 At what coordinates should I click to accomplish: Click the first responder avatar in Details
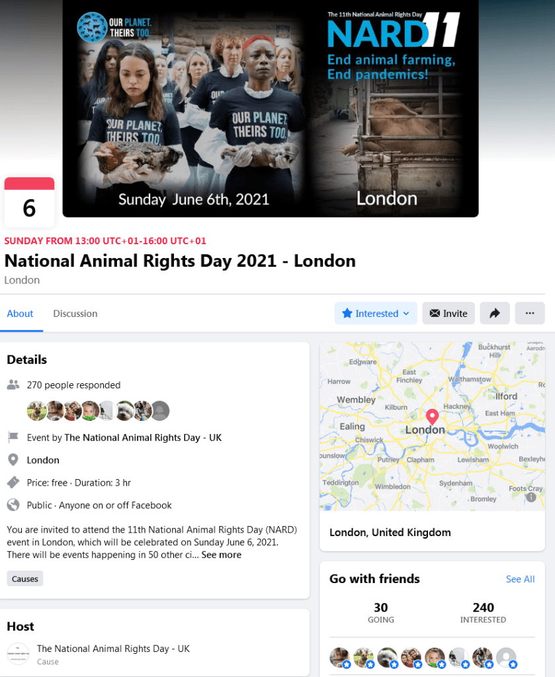point(36,410)
